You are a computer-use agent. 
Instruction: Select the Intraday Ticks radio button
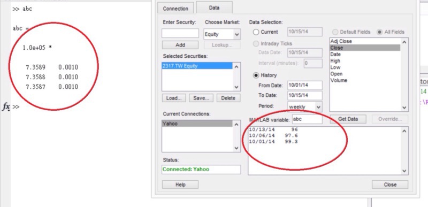tap(256, 44)
